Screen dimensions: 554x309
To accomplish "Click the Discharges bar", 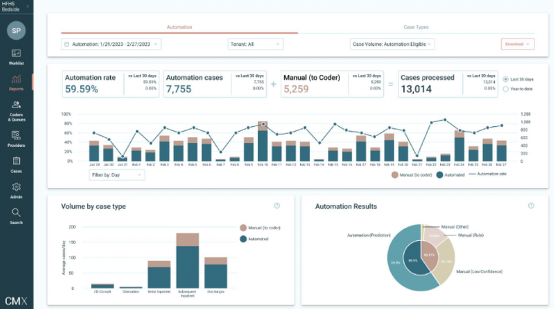I will (216, 272).
